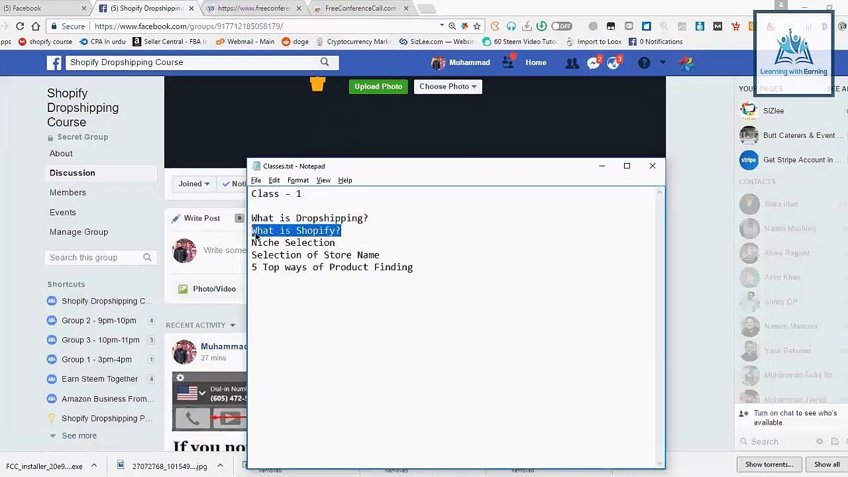This screenshot has width=848, height=477.
Task: Open the Help menu in Notepad
Action: (x=345, y=180)
